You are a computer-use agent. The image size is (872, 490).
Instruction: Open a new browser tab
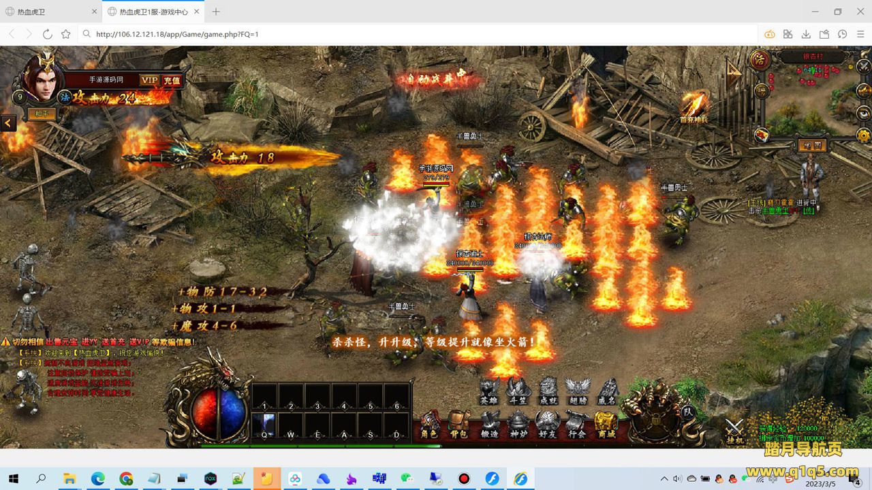216,12
